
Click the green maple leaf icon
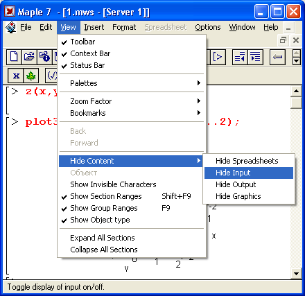pos(31,76)
